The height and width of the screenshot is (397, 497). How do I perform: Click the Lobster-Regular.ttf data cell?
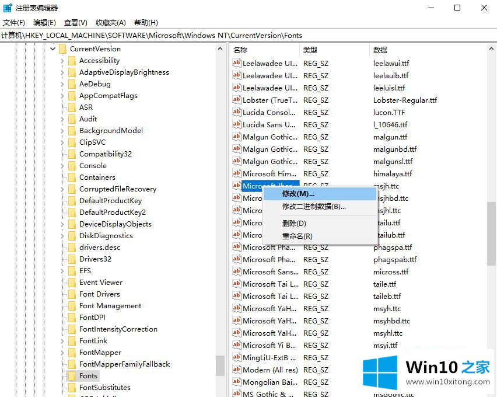(405, 100)
